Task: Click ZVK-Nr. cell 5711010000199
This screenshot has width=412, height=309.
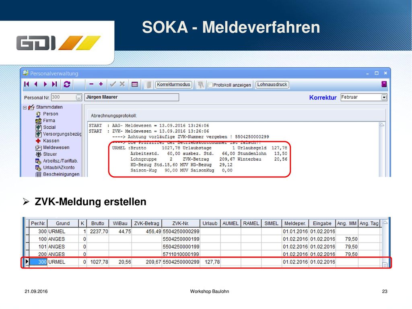Action: coord(181,254)
